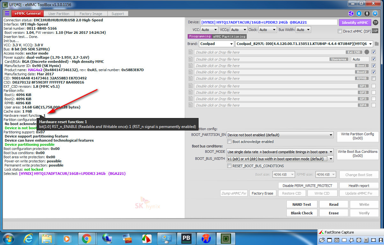Select the Programming subtab

pos(200,36)
